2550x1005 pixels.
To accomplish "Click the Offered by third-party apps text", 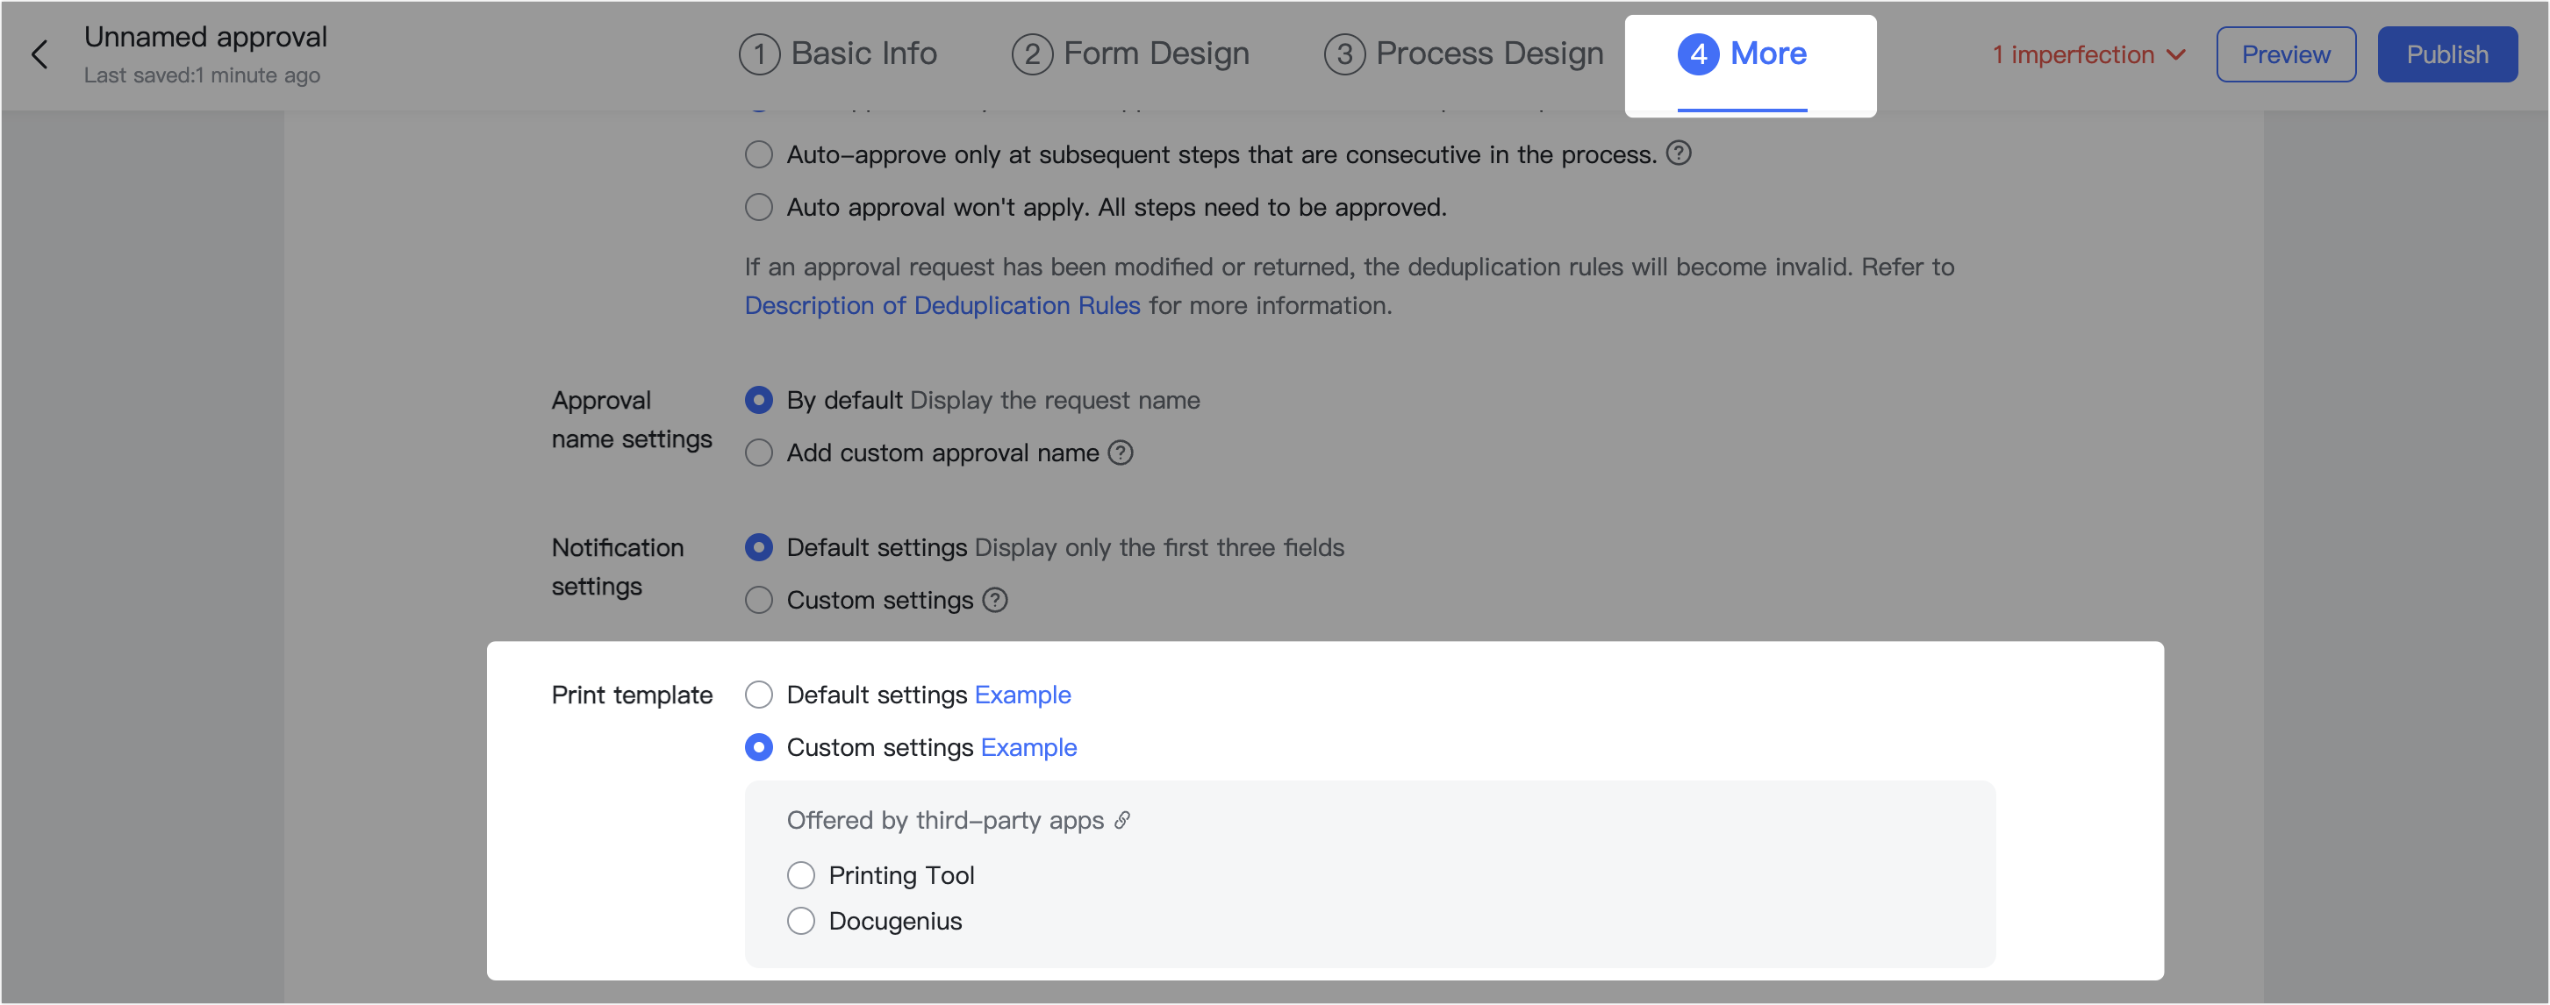I will (x=945, y=820).
